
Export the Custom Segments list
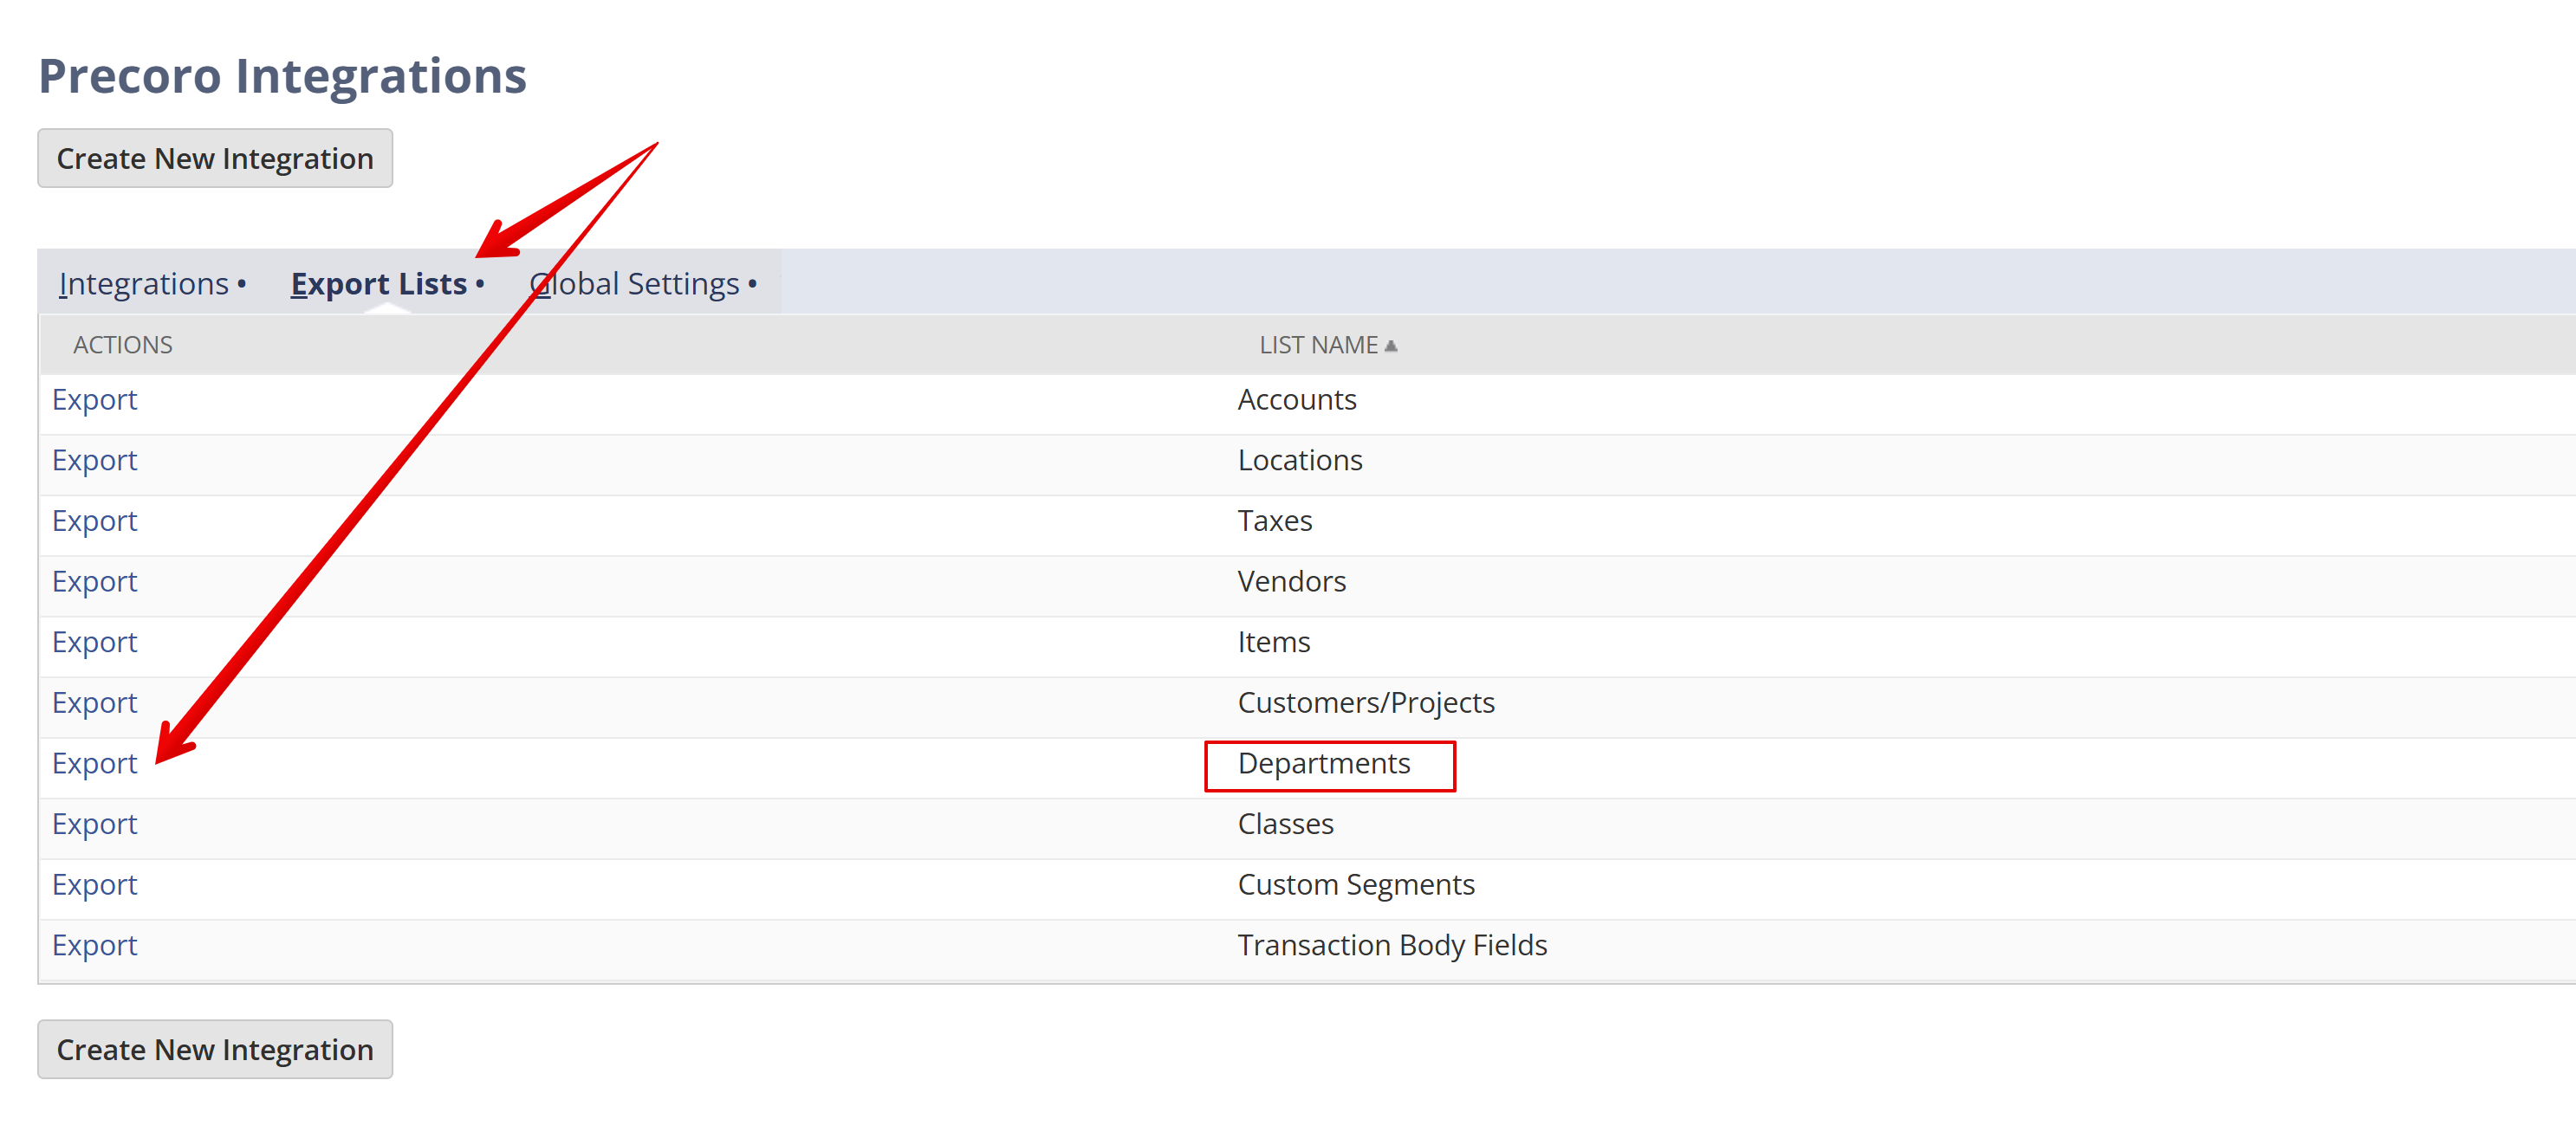coord(95,885)
